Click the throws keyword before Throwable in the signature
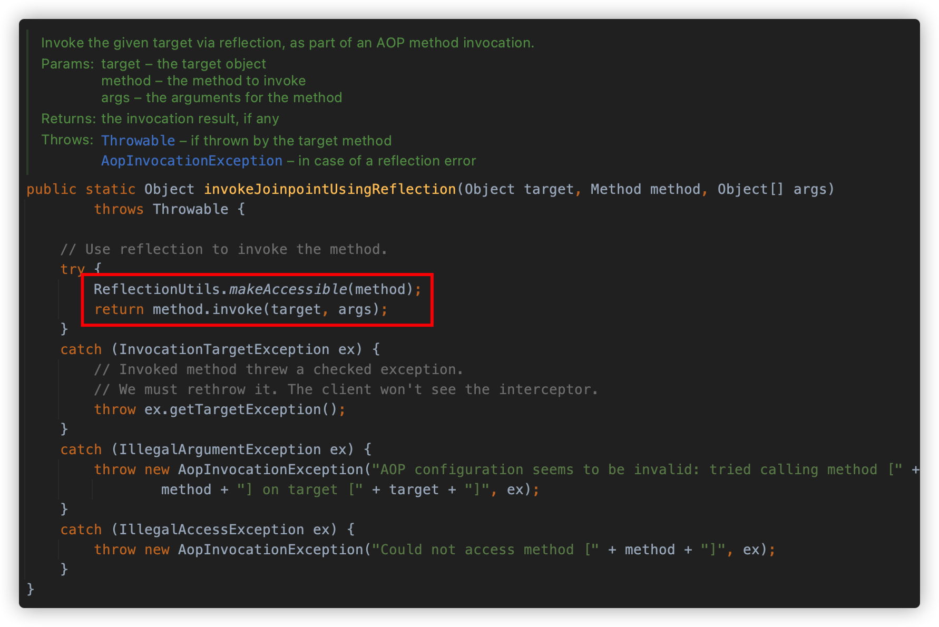 [x=119, y=209]
